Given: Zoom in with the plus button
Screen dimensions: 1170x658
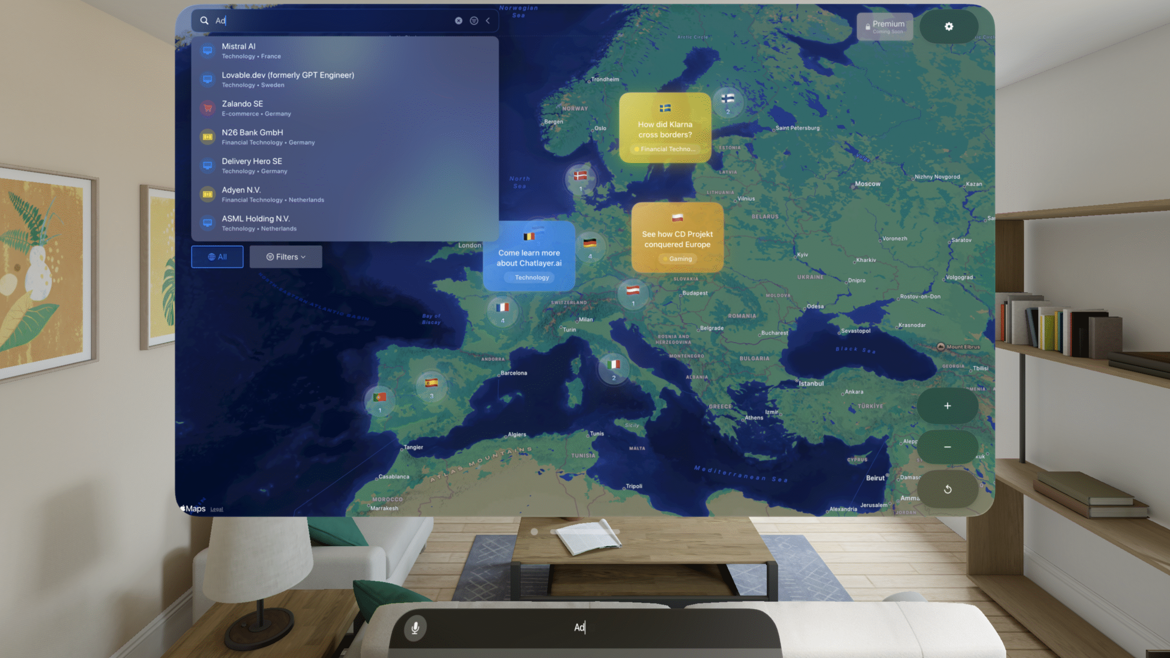Looking at the screenshot, I should [947, 406].
